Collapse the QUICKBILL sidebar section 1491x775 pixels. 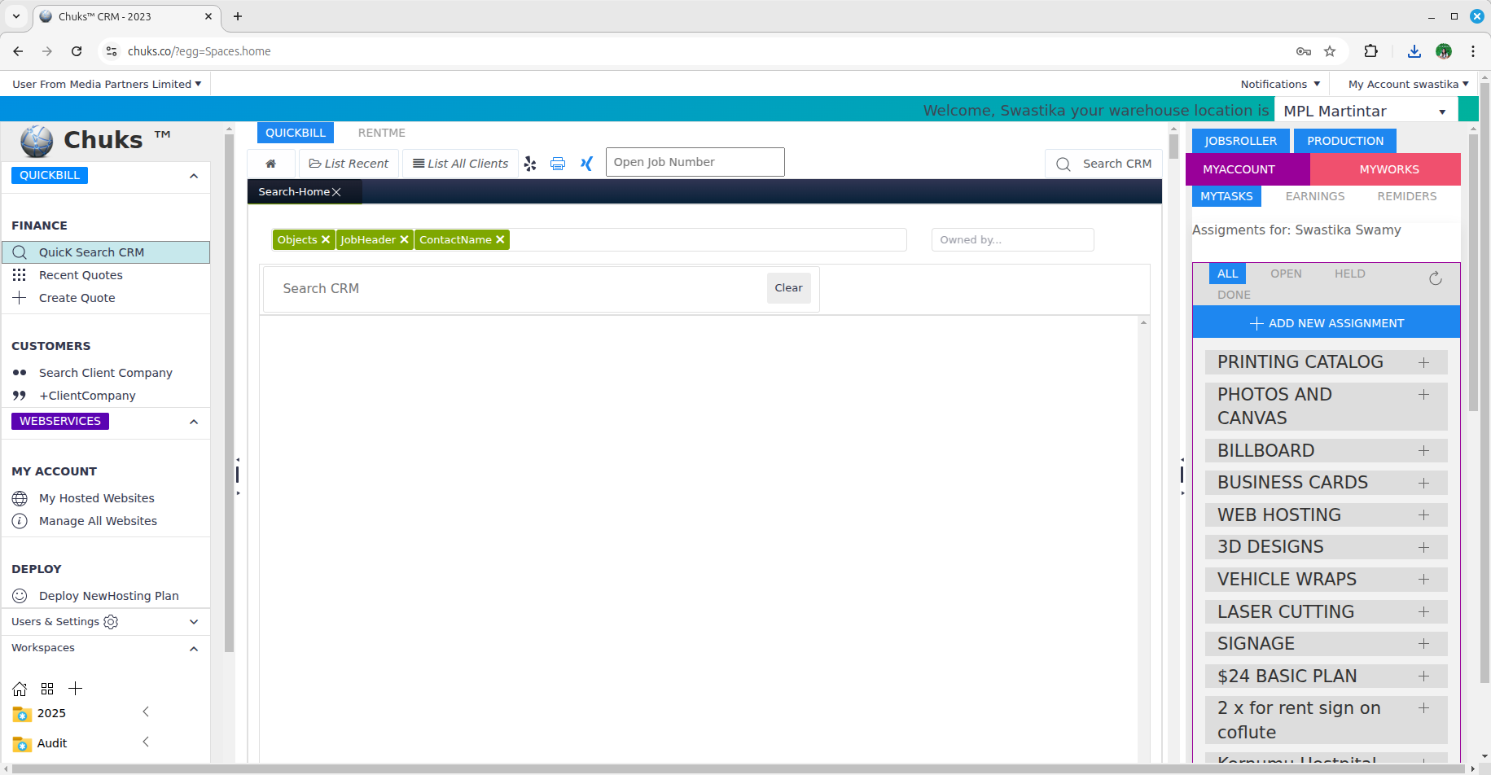194,176
